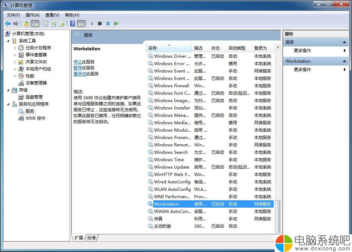Click the services list scroll-up arrow
Viewport: 352px width, 252px height.
tap(278, 48)
